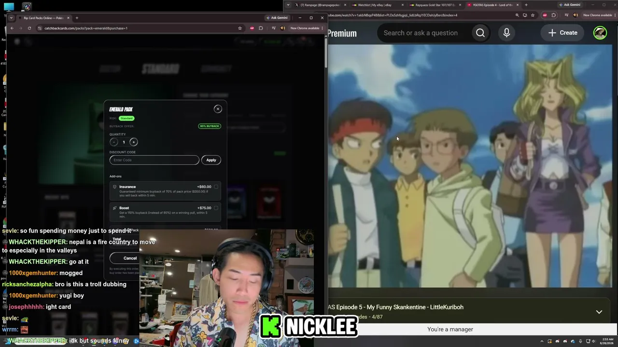Open a new tab in catchbackcards window

77,18
